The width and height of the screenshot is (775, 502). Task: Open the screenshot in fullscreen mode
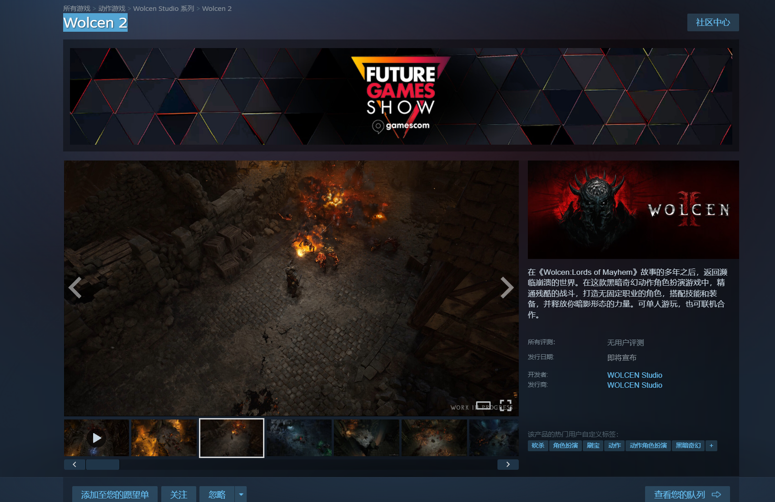tap(506, 405)
